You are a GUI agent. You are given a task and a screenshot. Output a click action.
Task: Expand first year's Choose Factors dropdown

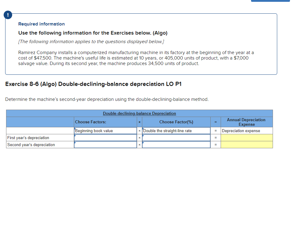pos(105,138)
